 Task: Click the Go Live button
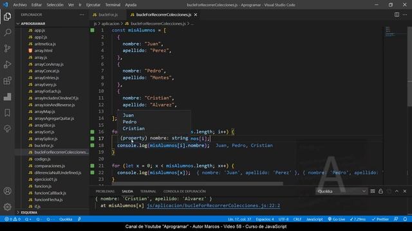pyautogui.click(x=336, y=219)
